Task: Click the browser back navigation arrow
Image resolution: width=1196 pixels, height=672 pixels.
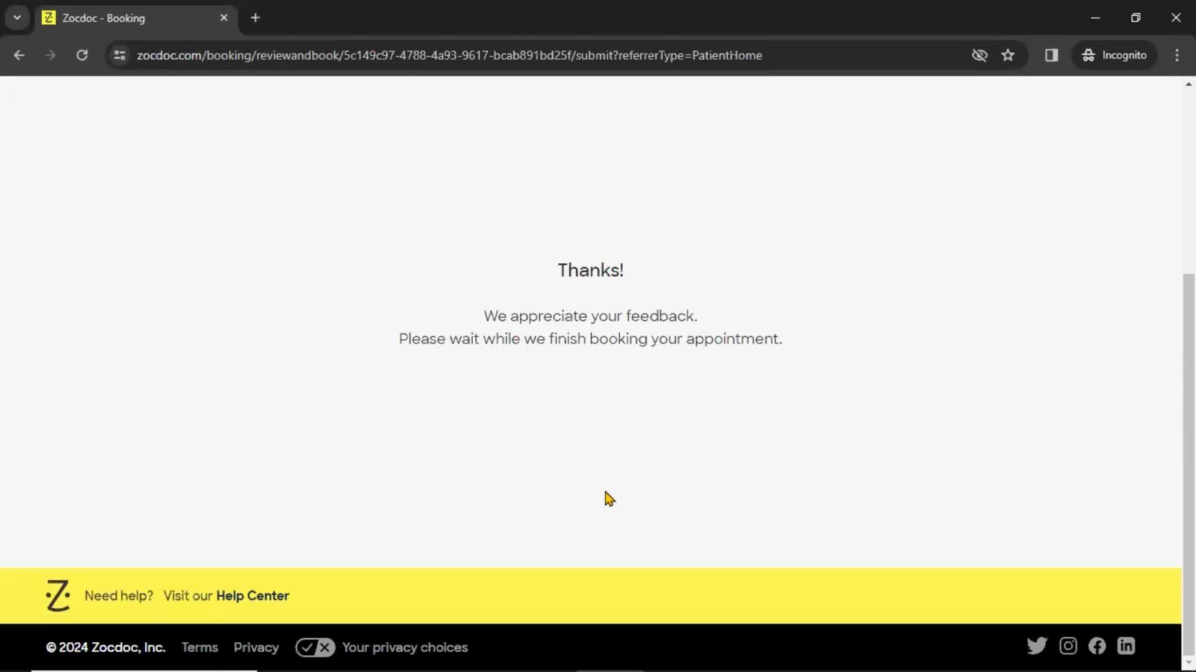Action: (x=19, y=55)
